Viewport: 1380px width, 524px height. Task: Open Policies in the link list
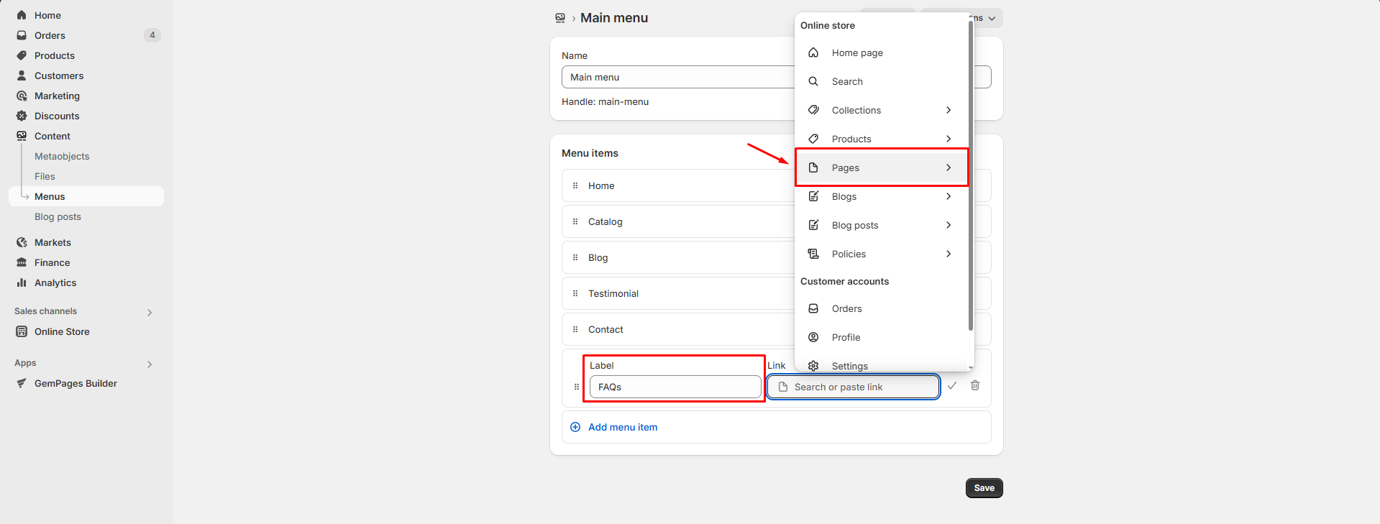click(x=849, y=254)
